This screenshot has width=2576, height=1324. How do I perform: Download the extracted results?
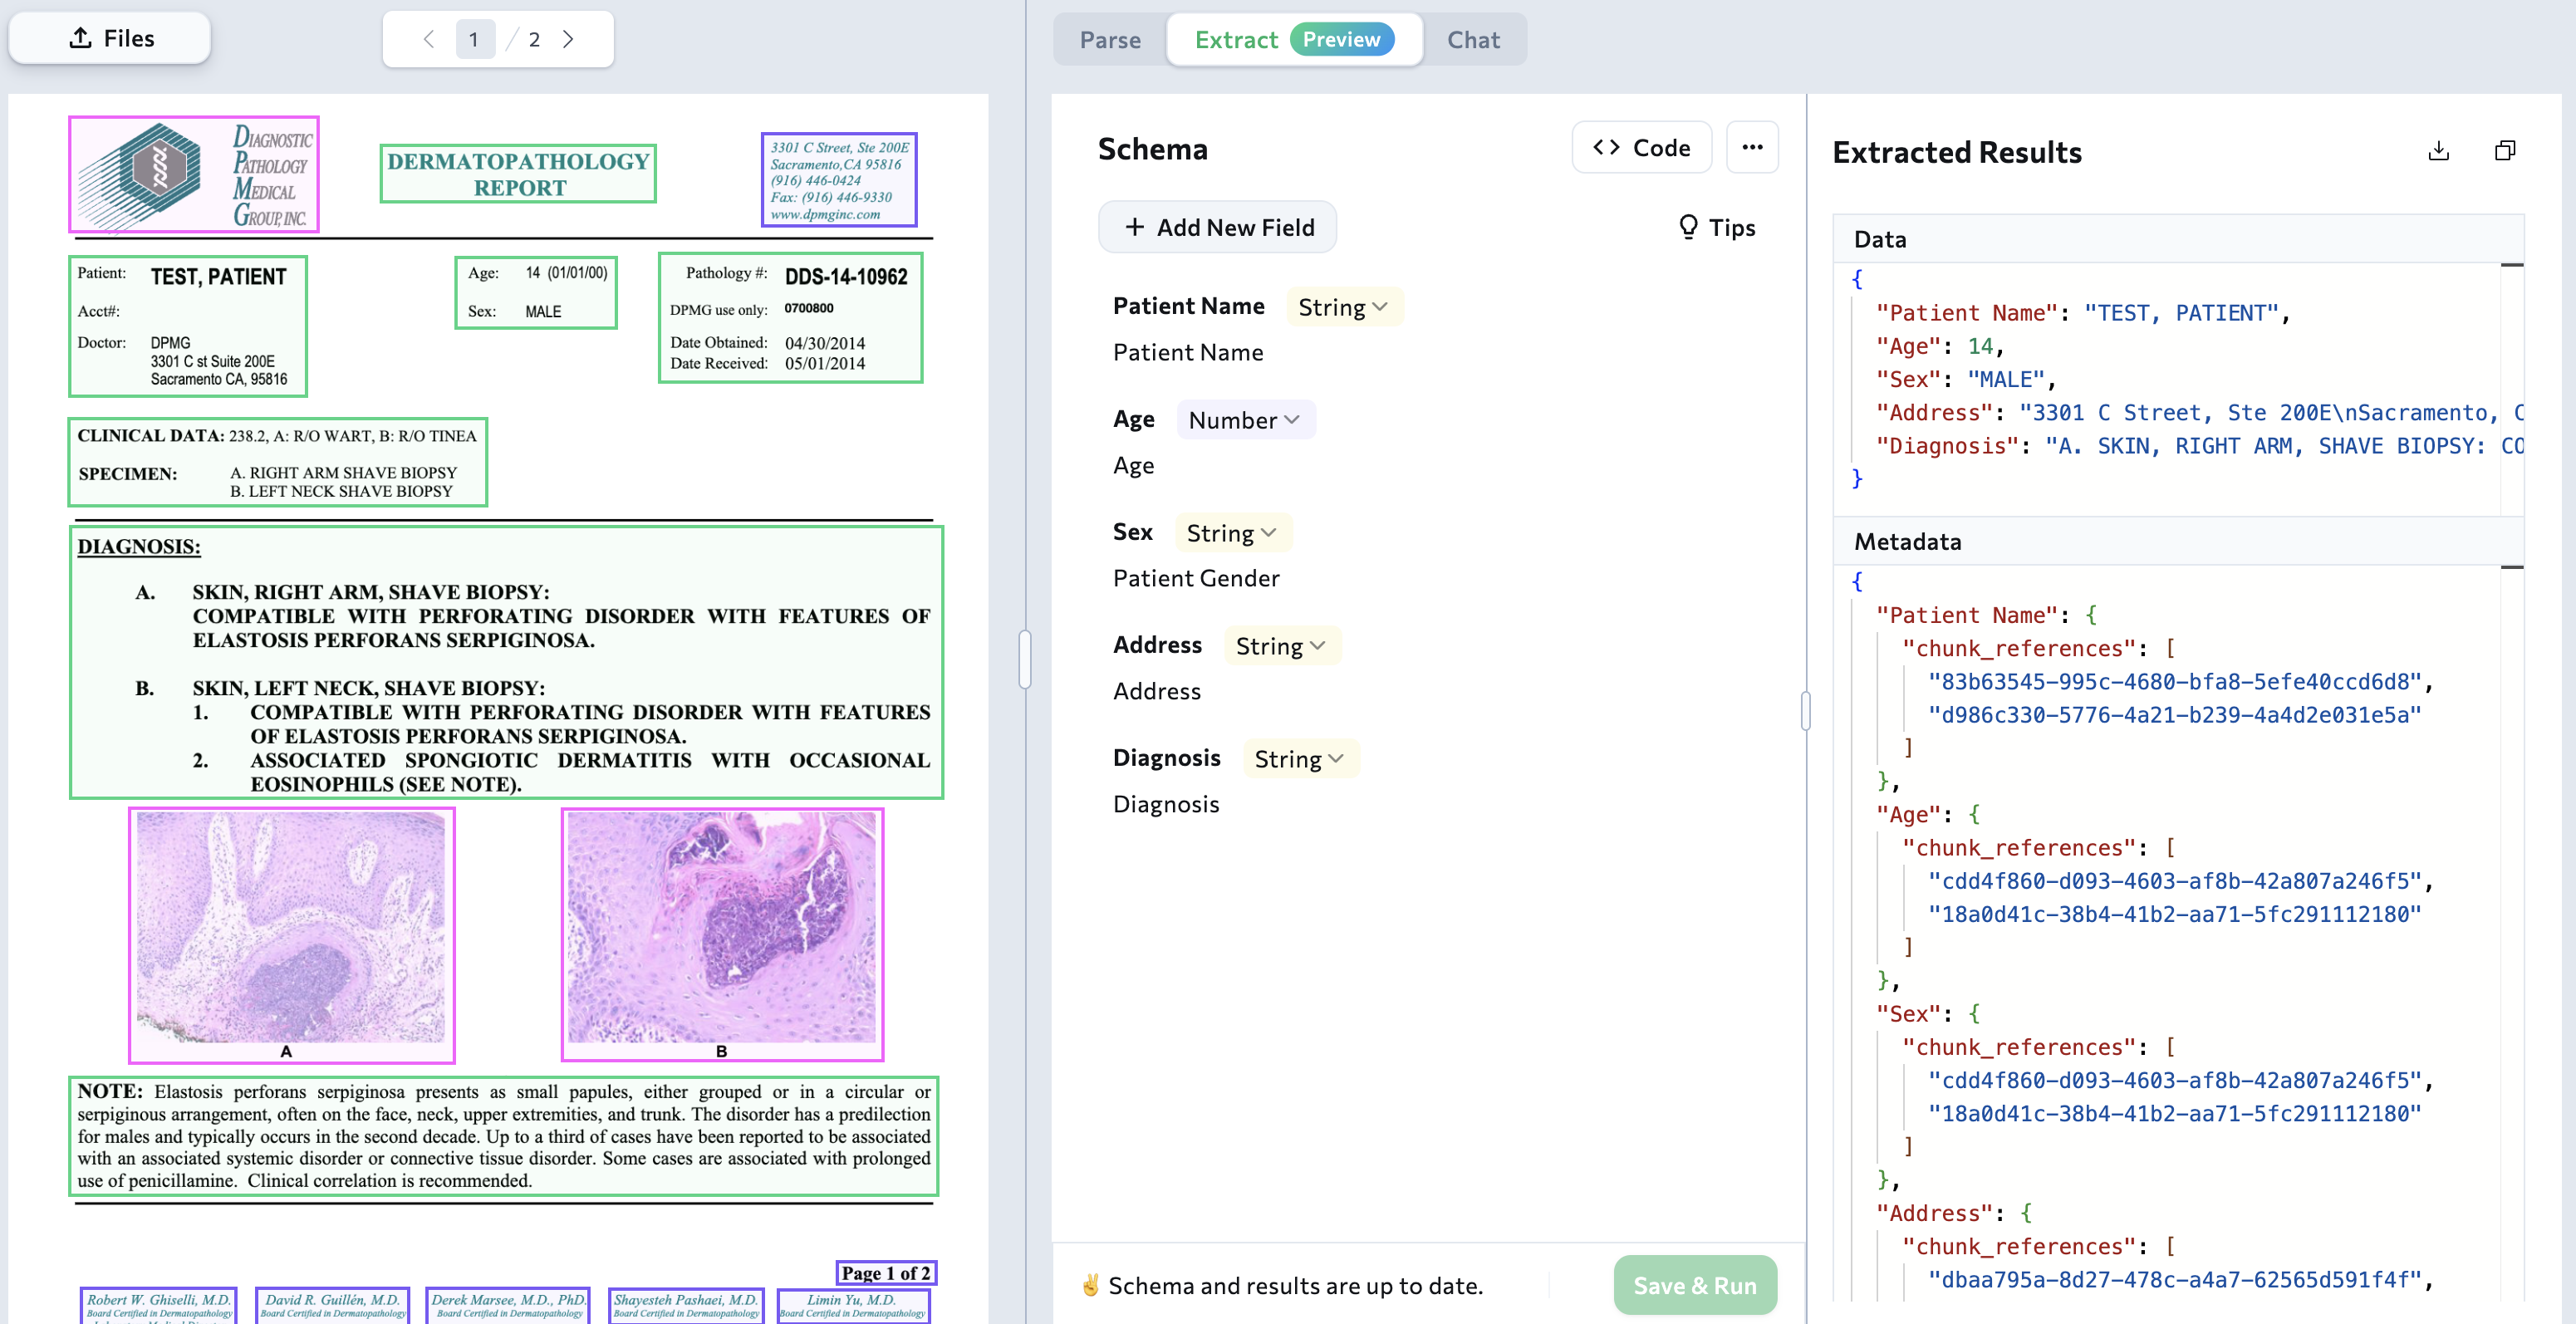[x=2439, y=151]
